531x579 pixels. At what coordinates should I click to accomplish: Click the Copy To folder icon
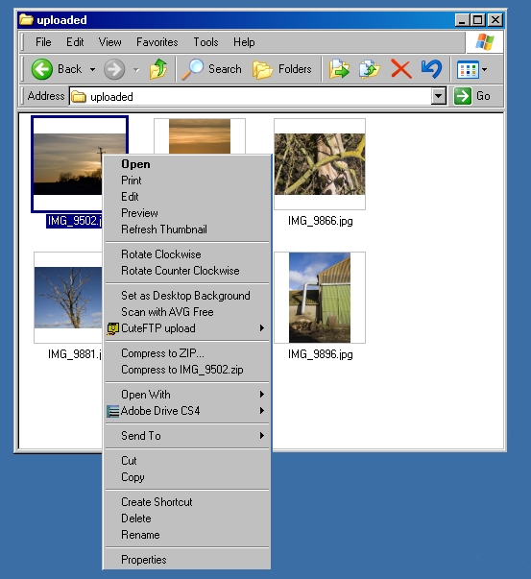click(x=370, y=69)
